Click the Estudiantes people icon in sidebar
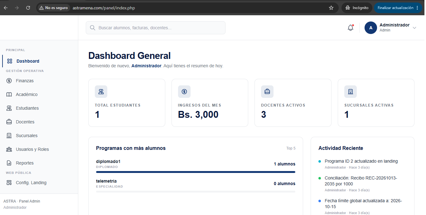Viewport: 426px width, 215px height. [x=9, y=108]
